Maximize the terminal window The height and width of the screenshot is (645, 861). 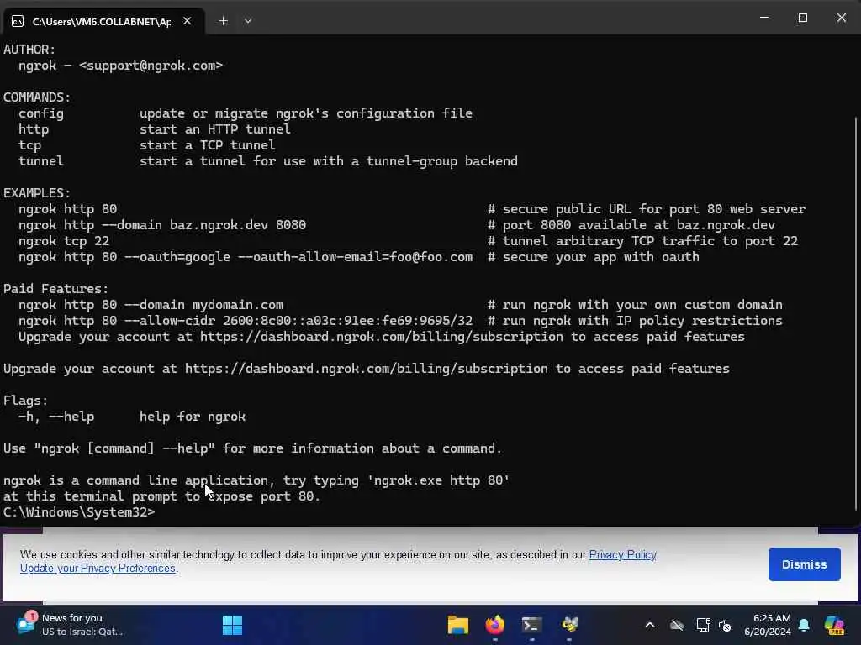pyautogui.click(x=803, y=18)
